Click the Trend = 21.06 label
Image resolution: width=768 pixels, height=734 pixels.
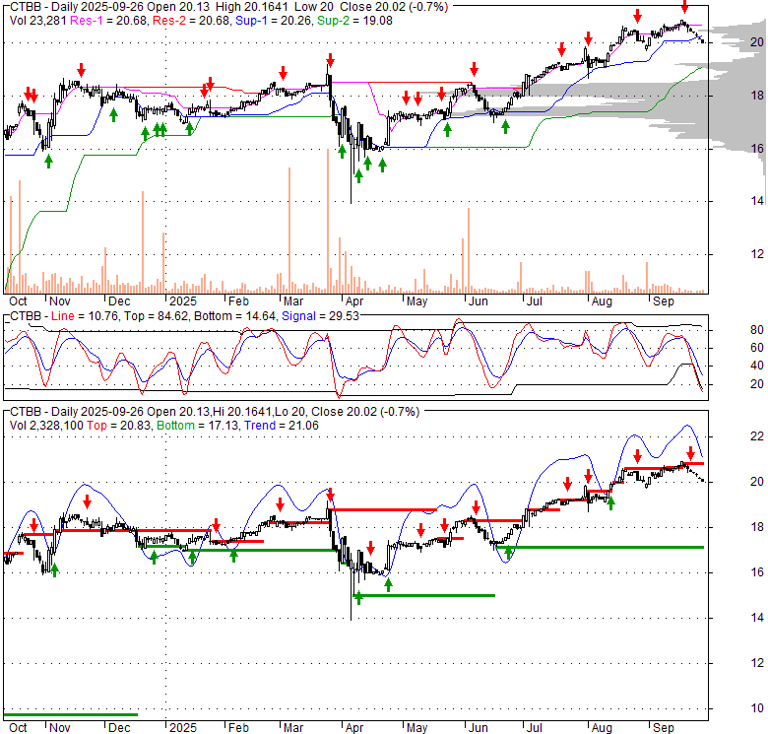(282, 426)
